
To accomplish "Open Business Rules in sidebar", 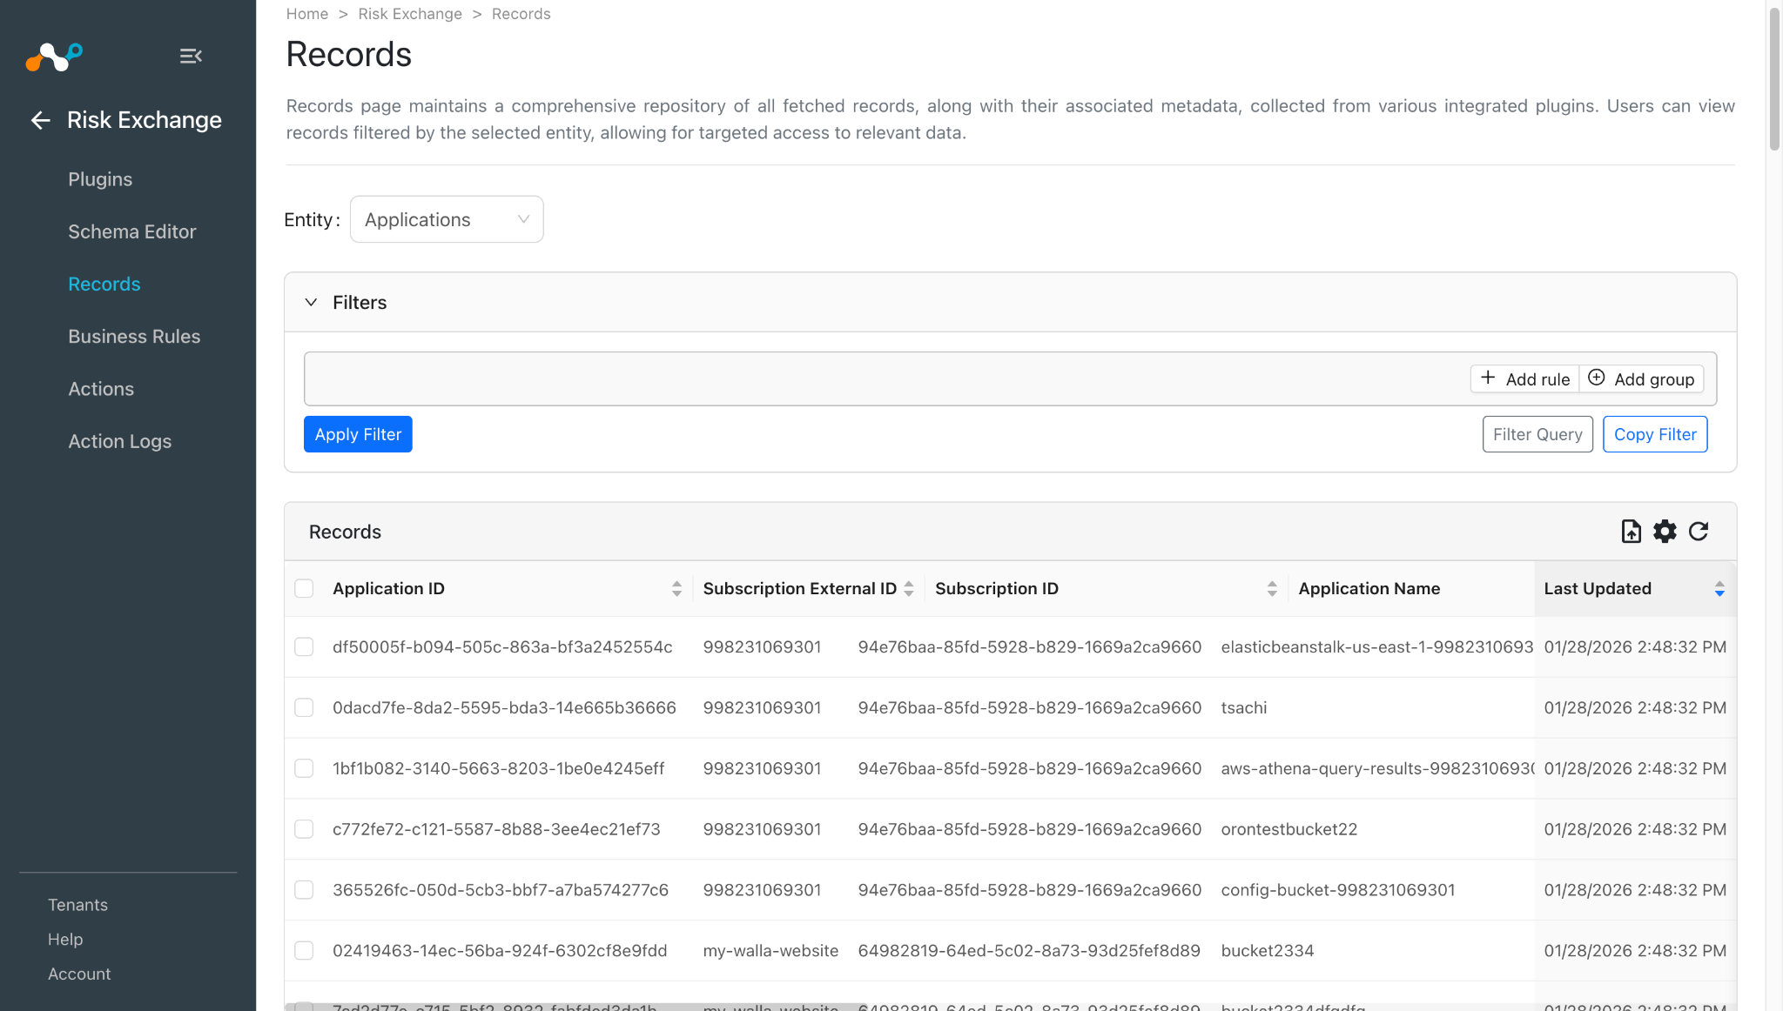I will coord(134,337).
